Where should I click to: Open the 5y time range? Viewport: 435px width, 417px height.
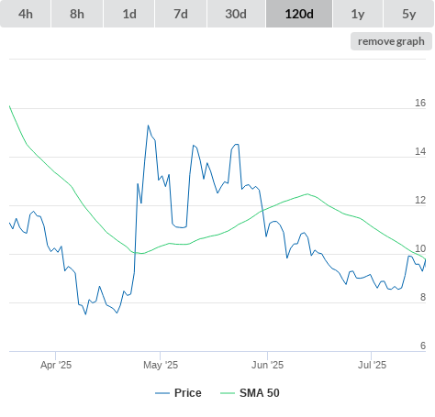coord(408,14)
